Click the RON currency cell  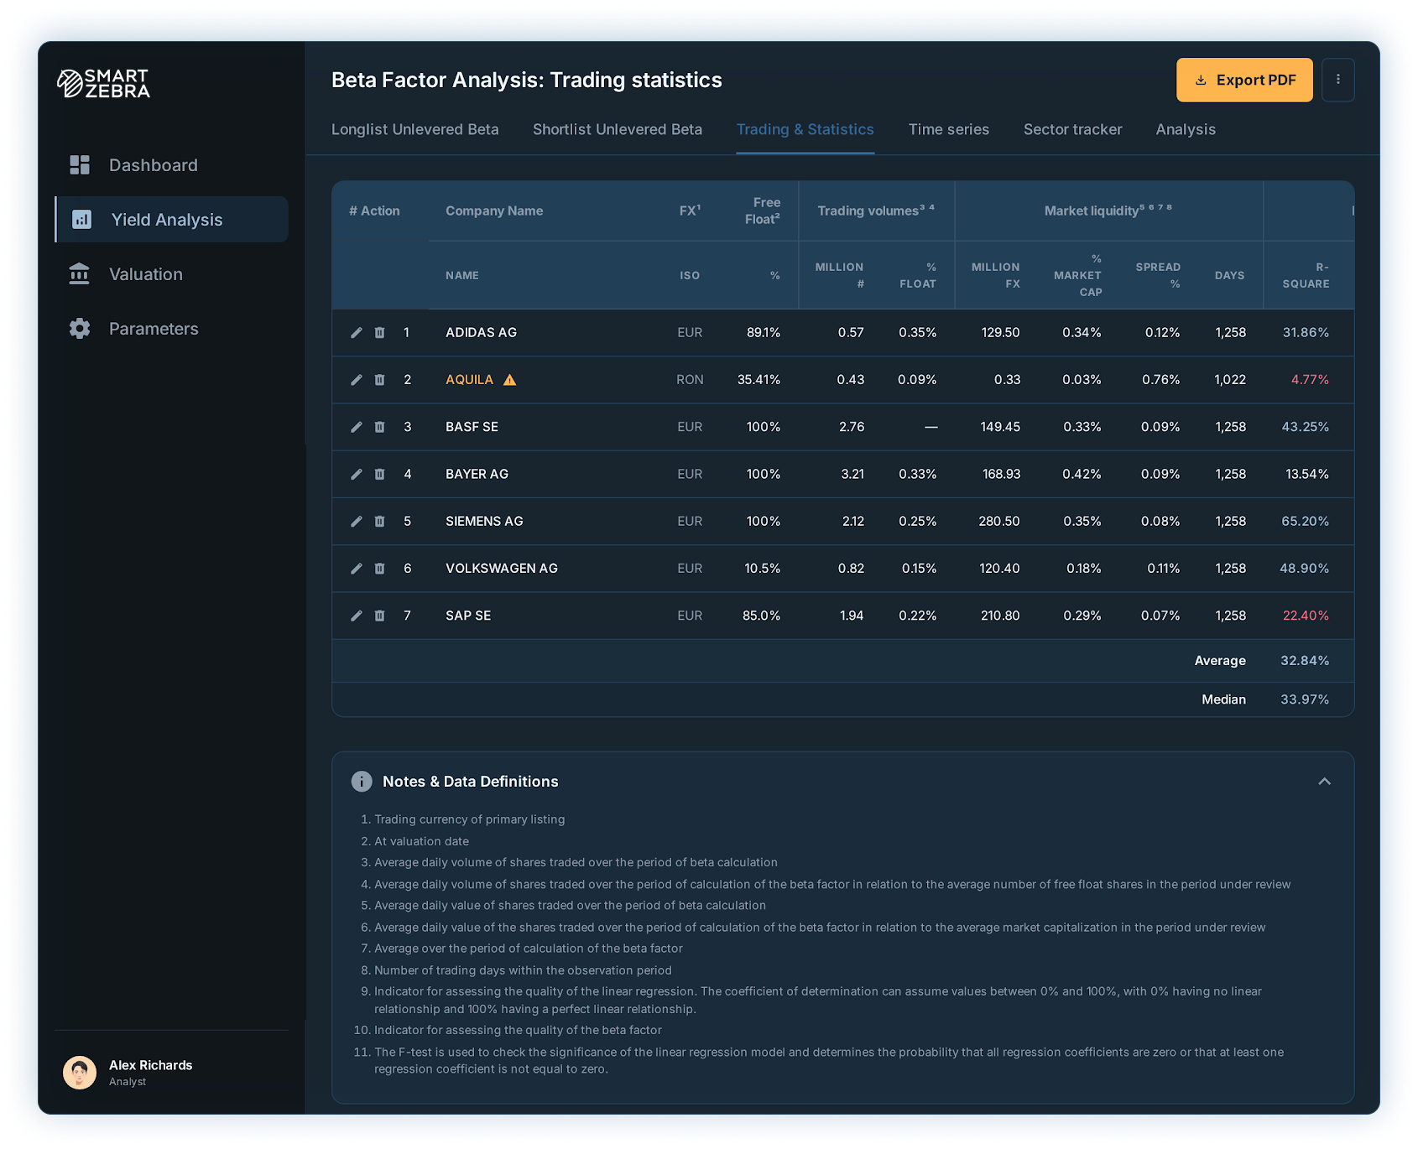coord(691,380)
